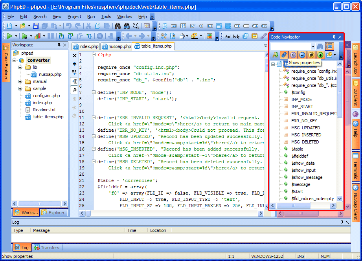Expand the sample folder in Workspace
Viewport: 362px width, 261px height.
coord(20,89)
